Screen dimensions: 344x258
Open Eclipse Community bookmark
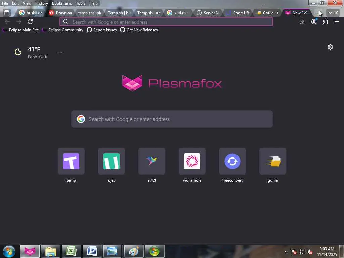(x=63, y=30)
